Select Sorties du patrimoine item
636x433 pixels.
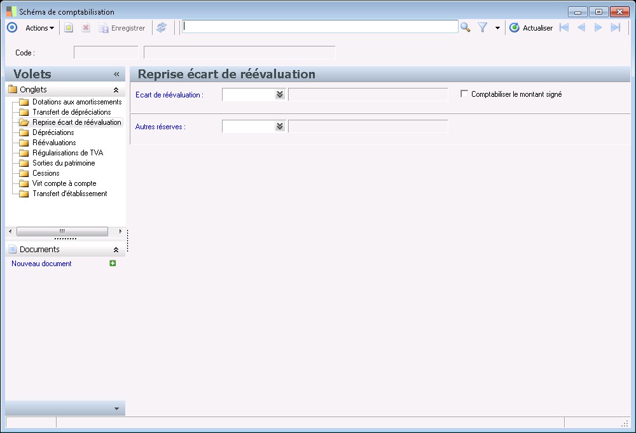pos(64,163)
